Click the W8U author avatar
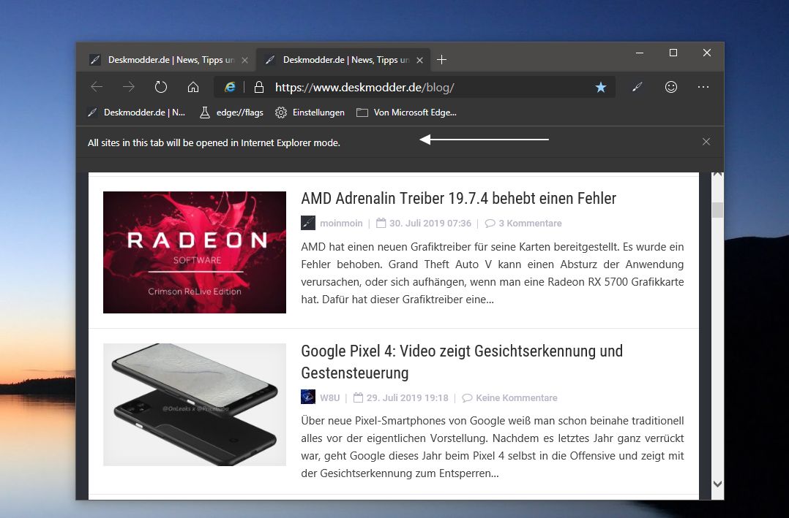789x518 pixels. pyautogui.click(x=308, y=397)
